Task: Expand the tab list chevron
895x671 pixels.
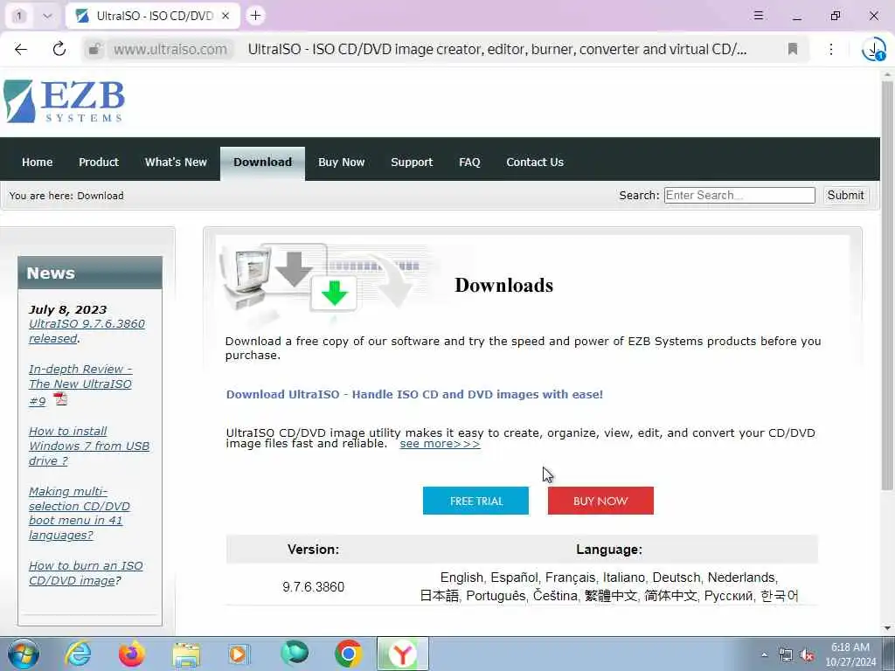Action: click(x=47, y=16)
